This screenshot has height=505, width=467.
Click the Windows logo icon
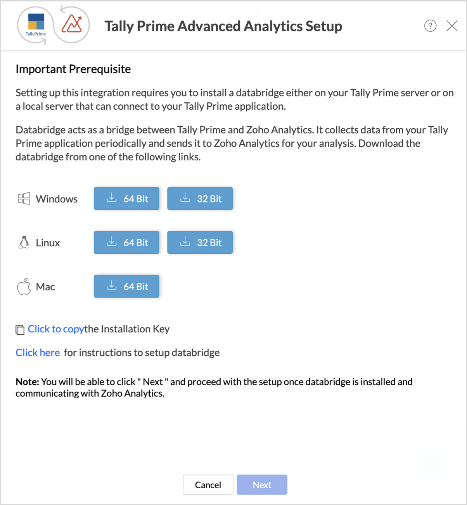pos(24,199)
